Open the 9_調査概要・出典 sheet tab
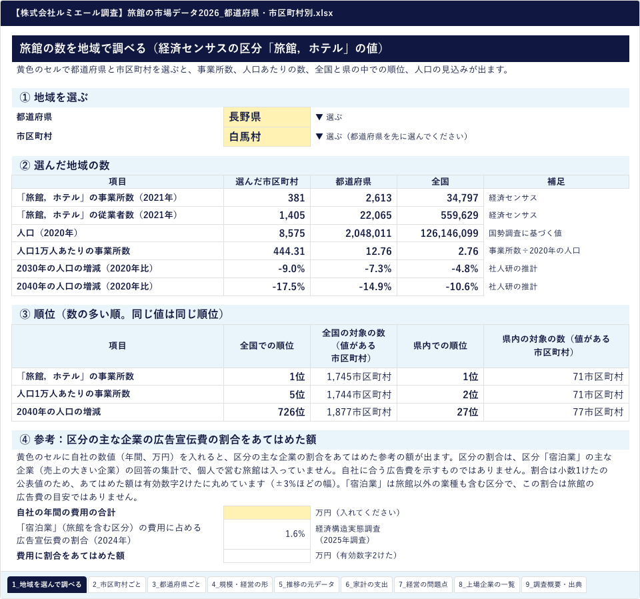The image size is (640, 599). pyautogui.click(x=553, y=584)
